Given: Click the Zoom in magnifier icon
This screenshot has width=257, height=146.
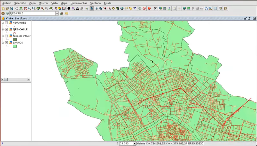Looking at the screenshot, I should 29,8.
